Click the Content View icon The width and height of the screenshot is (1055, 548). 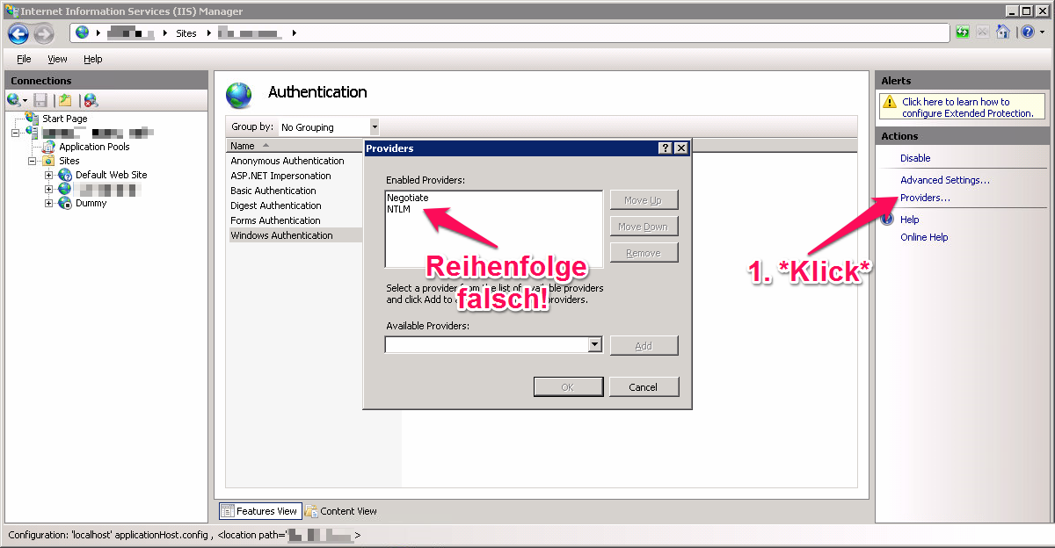click(x=311, y=511)
